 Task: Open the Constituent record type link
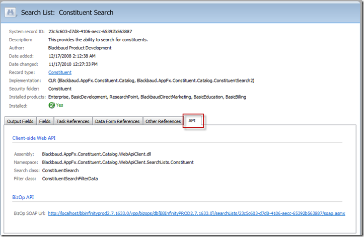[x=60, y=72]
